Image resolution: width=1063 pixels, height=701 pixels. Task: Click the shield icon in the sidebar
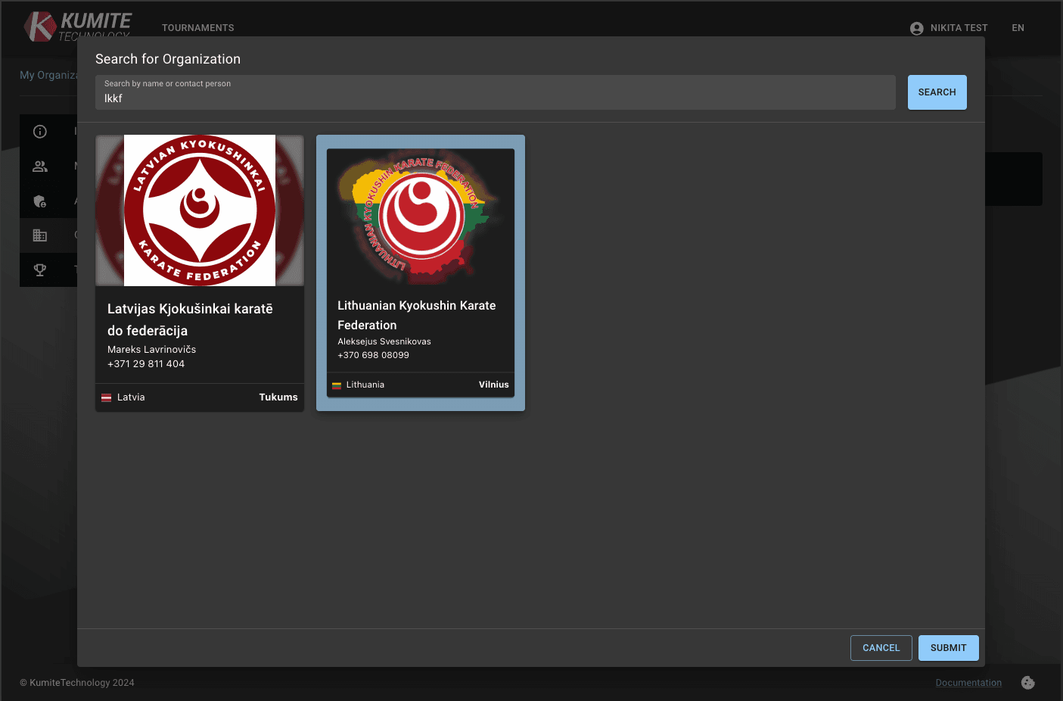tap(39, 201)
